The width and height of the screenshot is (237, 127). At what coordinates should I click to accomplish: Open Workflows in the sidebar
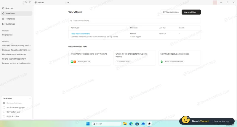(17, 13)
